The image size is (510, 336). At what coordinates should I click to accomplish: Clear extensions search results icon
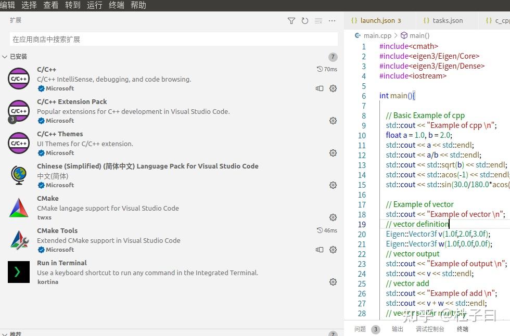(318, 21)
